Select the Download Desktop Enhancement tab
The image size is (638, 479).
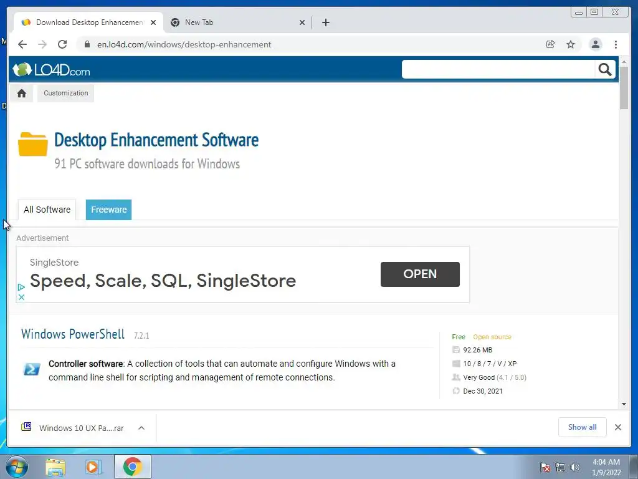coord(88,22)
